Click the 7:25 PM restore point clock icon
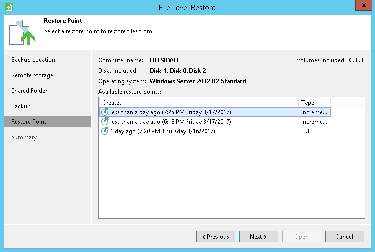375x252 pixels. (105, 112)
